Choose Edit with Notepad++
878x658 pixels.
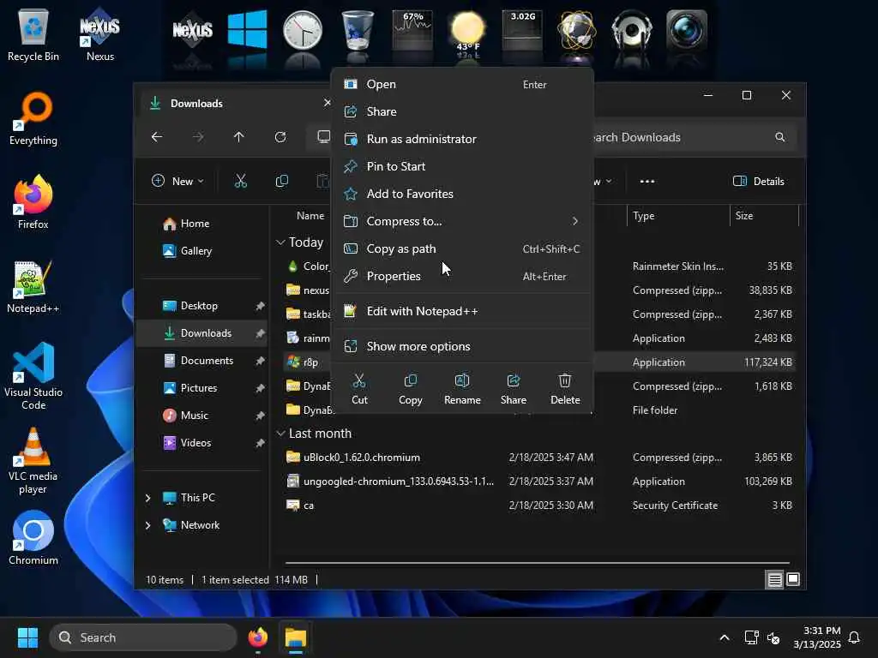click(462, 311)
